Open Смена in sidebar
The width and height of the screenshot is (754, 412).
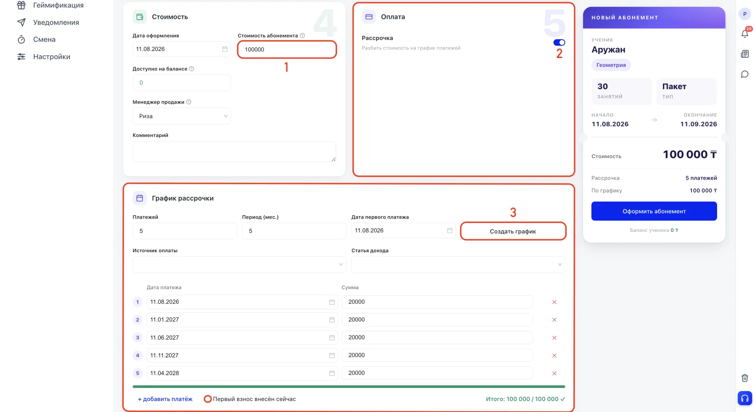[x=44, y=39]
